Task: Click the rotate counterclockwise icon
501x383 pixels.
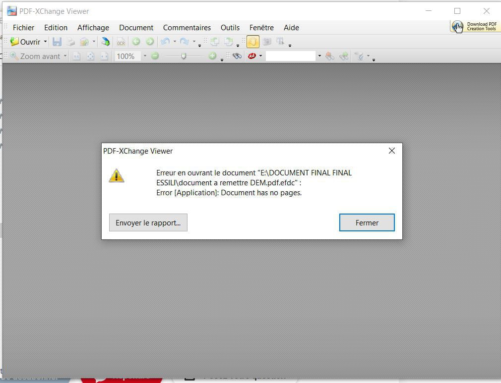Action: click(x=214, y=42)
